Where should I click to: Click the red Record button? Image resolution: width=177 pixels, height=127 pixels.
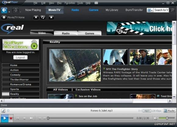tap(11, 118)
